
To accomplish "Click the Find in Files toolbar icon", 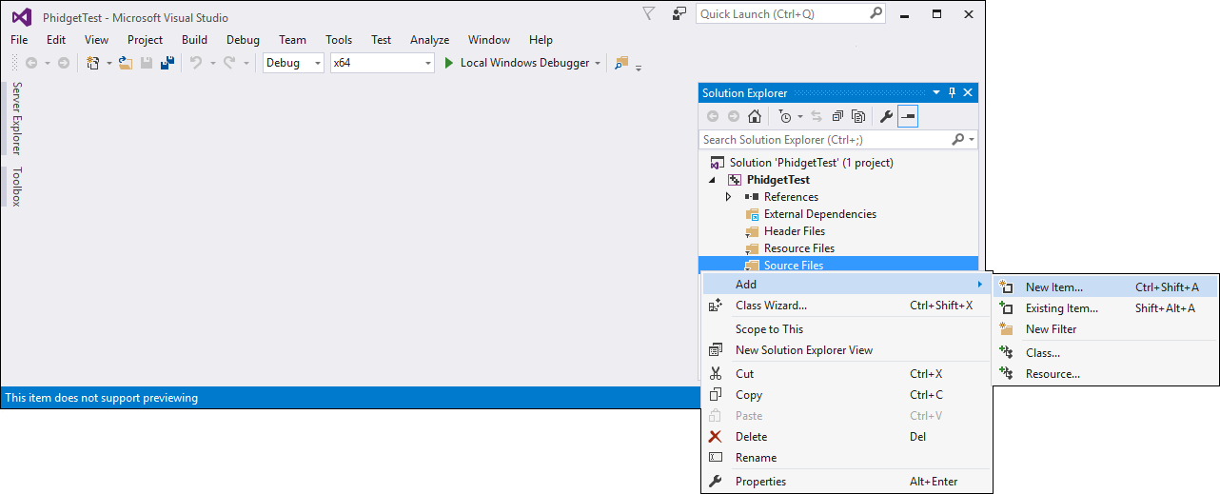I will (621, 63).
